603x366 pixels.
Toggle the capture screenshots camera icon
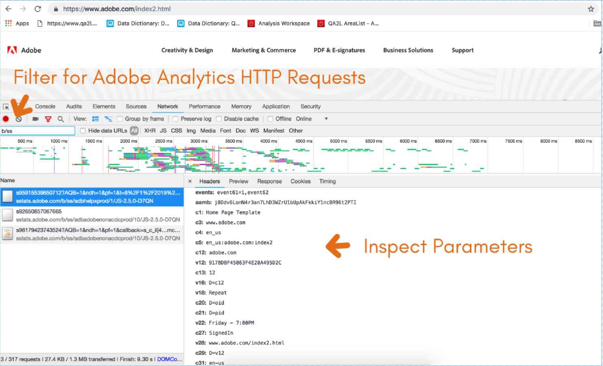tap(35, 119)
